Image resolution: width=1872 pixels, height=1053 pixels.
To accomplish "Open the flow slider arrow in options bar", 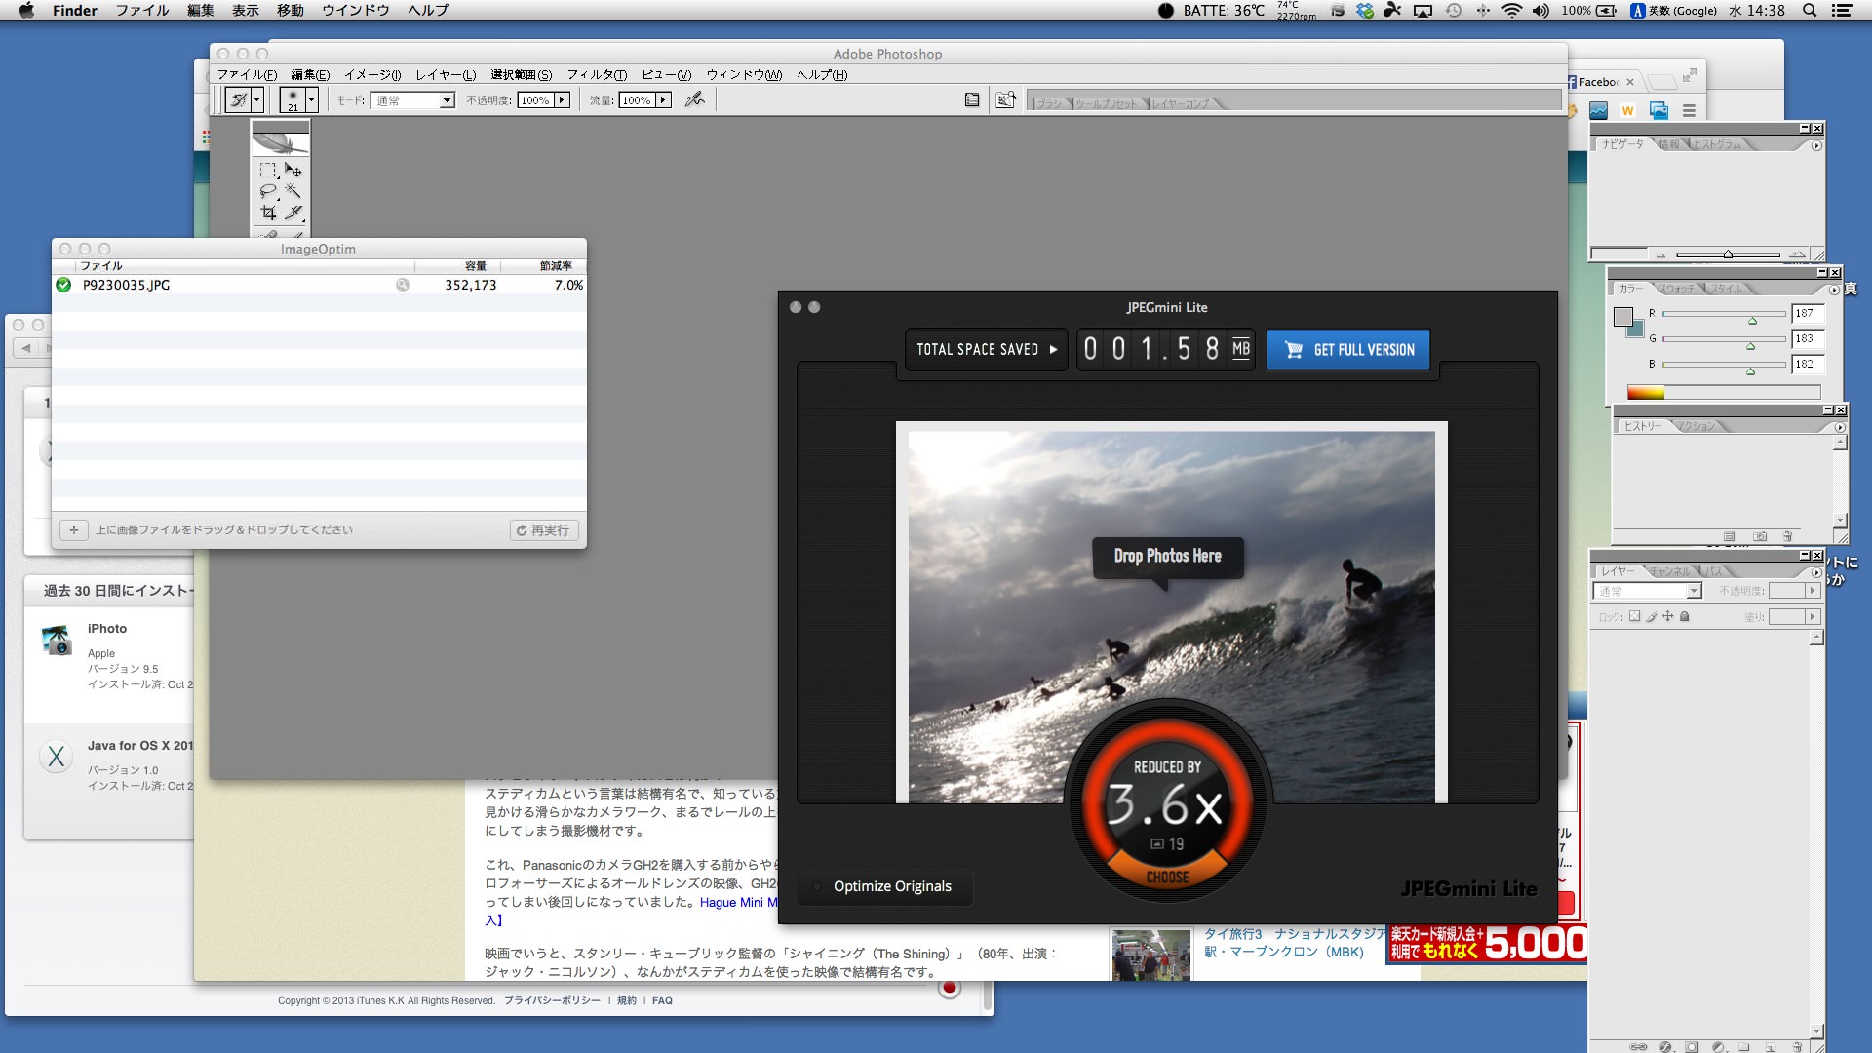I will [664, 100].
